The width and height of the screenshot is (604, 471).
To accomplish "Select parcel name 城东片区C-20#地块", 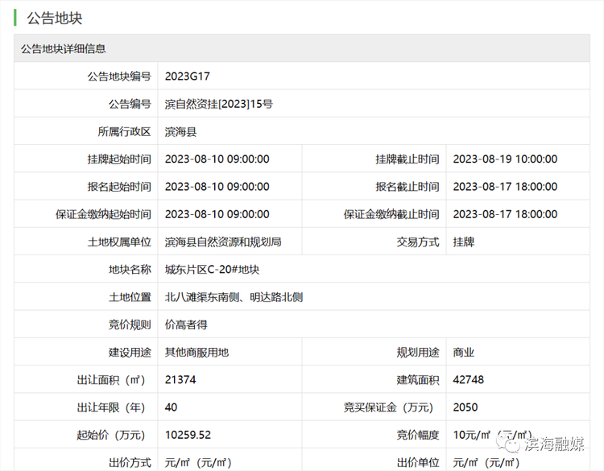I will pyautogui.click(x=213, y=270).
